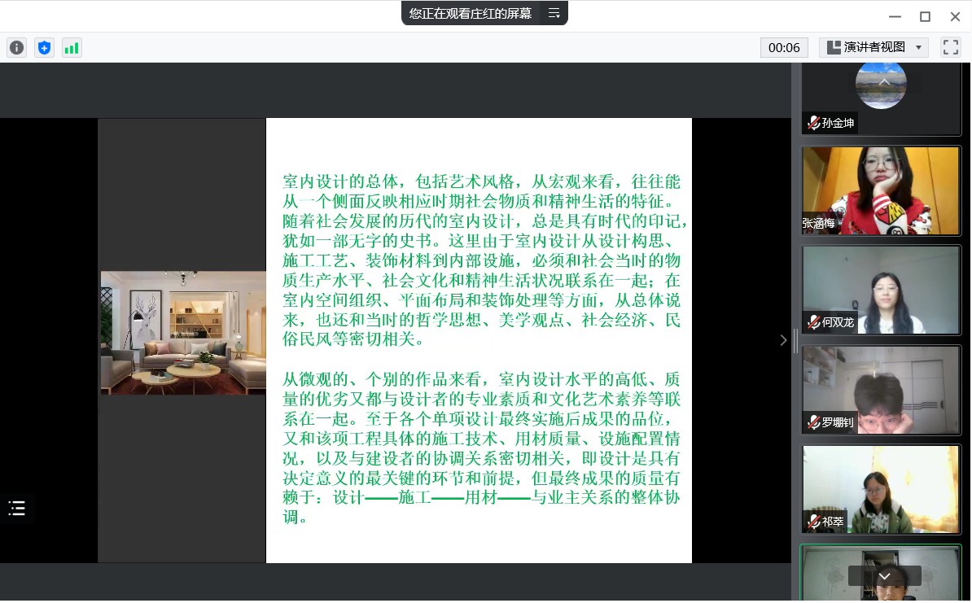The height and width of the screenshot is (603, 972).
Task: Click the 您正在观看庄红的屏幕 banner
Action: pyautogui.click(x=471, y=13)
